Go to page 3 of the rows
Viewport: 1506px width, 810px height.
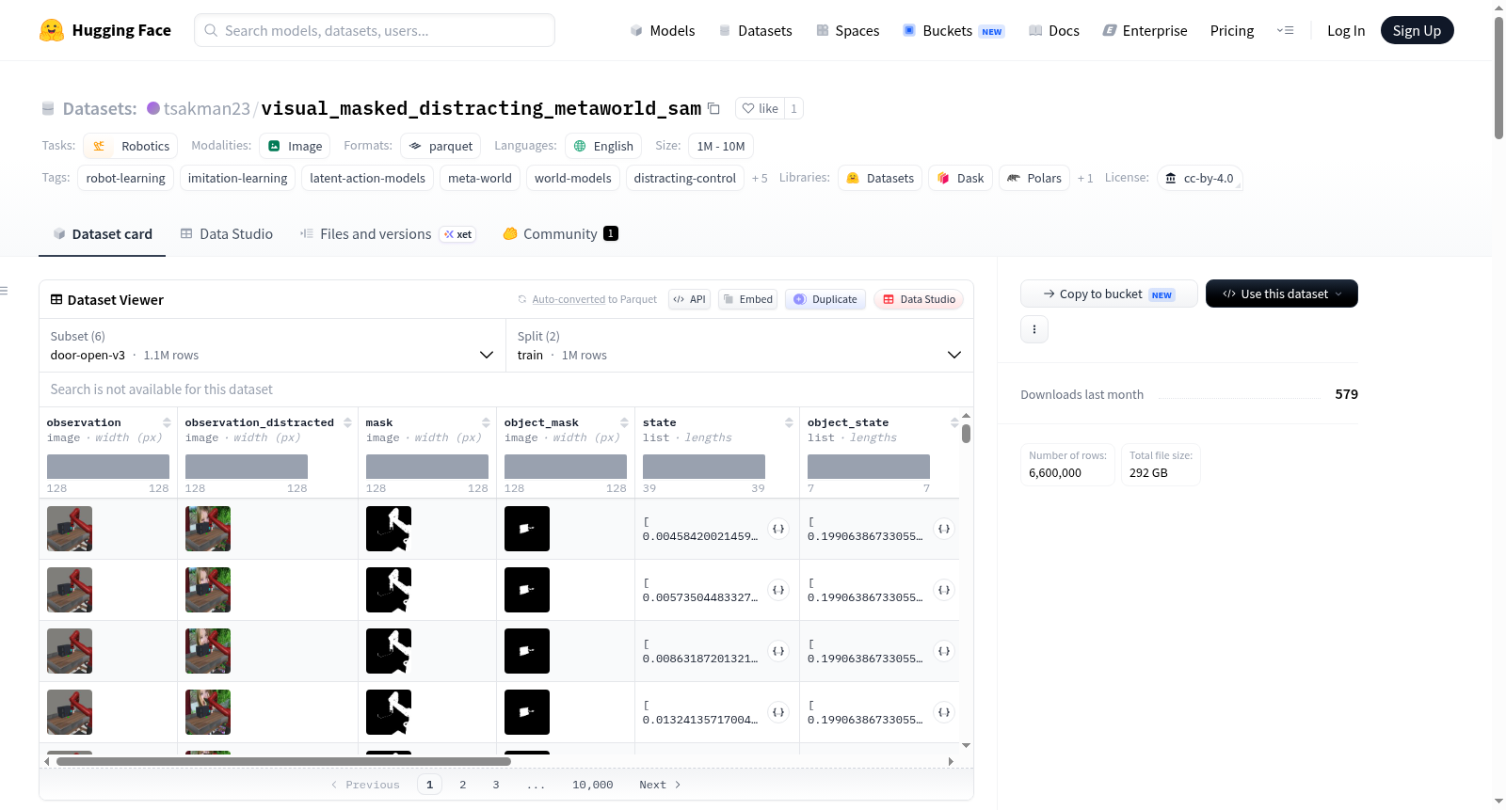496,785
